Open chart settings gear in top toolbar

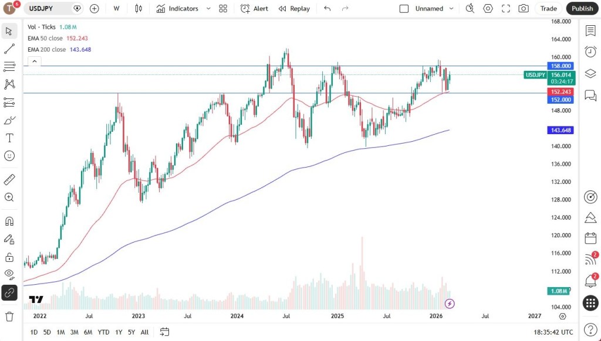[x=488, y=9]
